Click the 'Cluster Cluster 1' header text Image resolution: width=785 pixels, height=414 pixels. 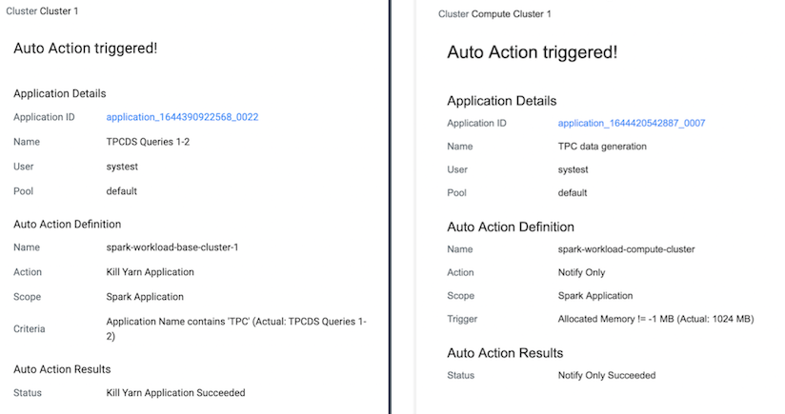(42, 11)
